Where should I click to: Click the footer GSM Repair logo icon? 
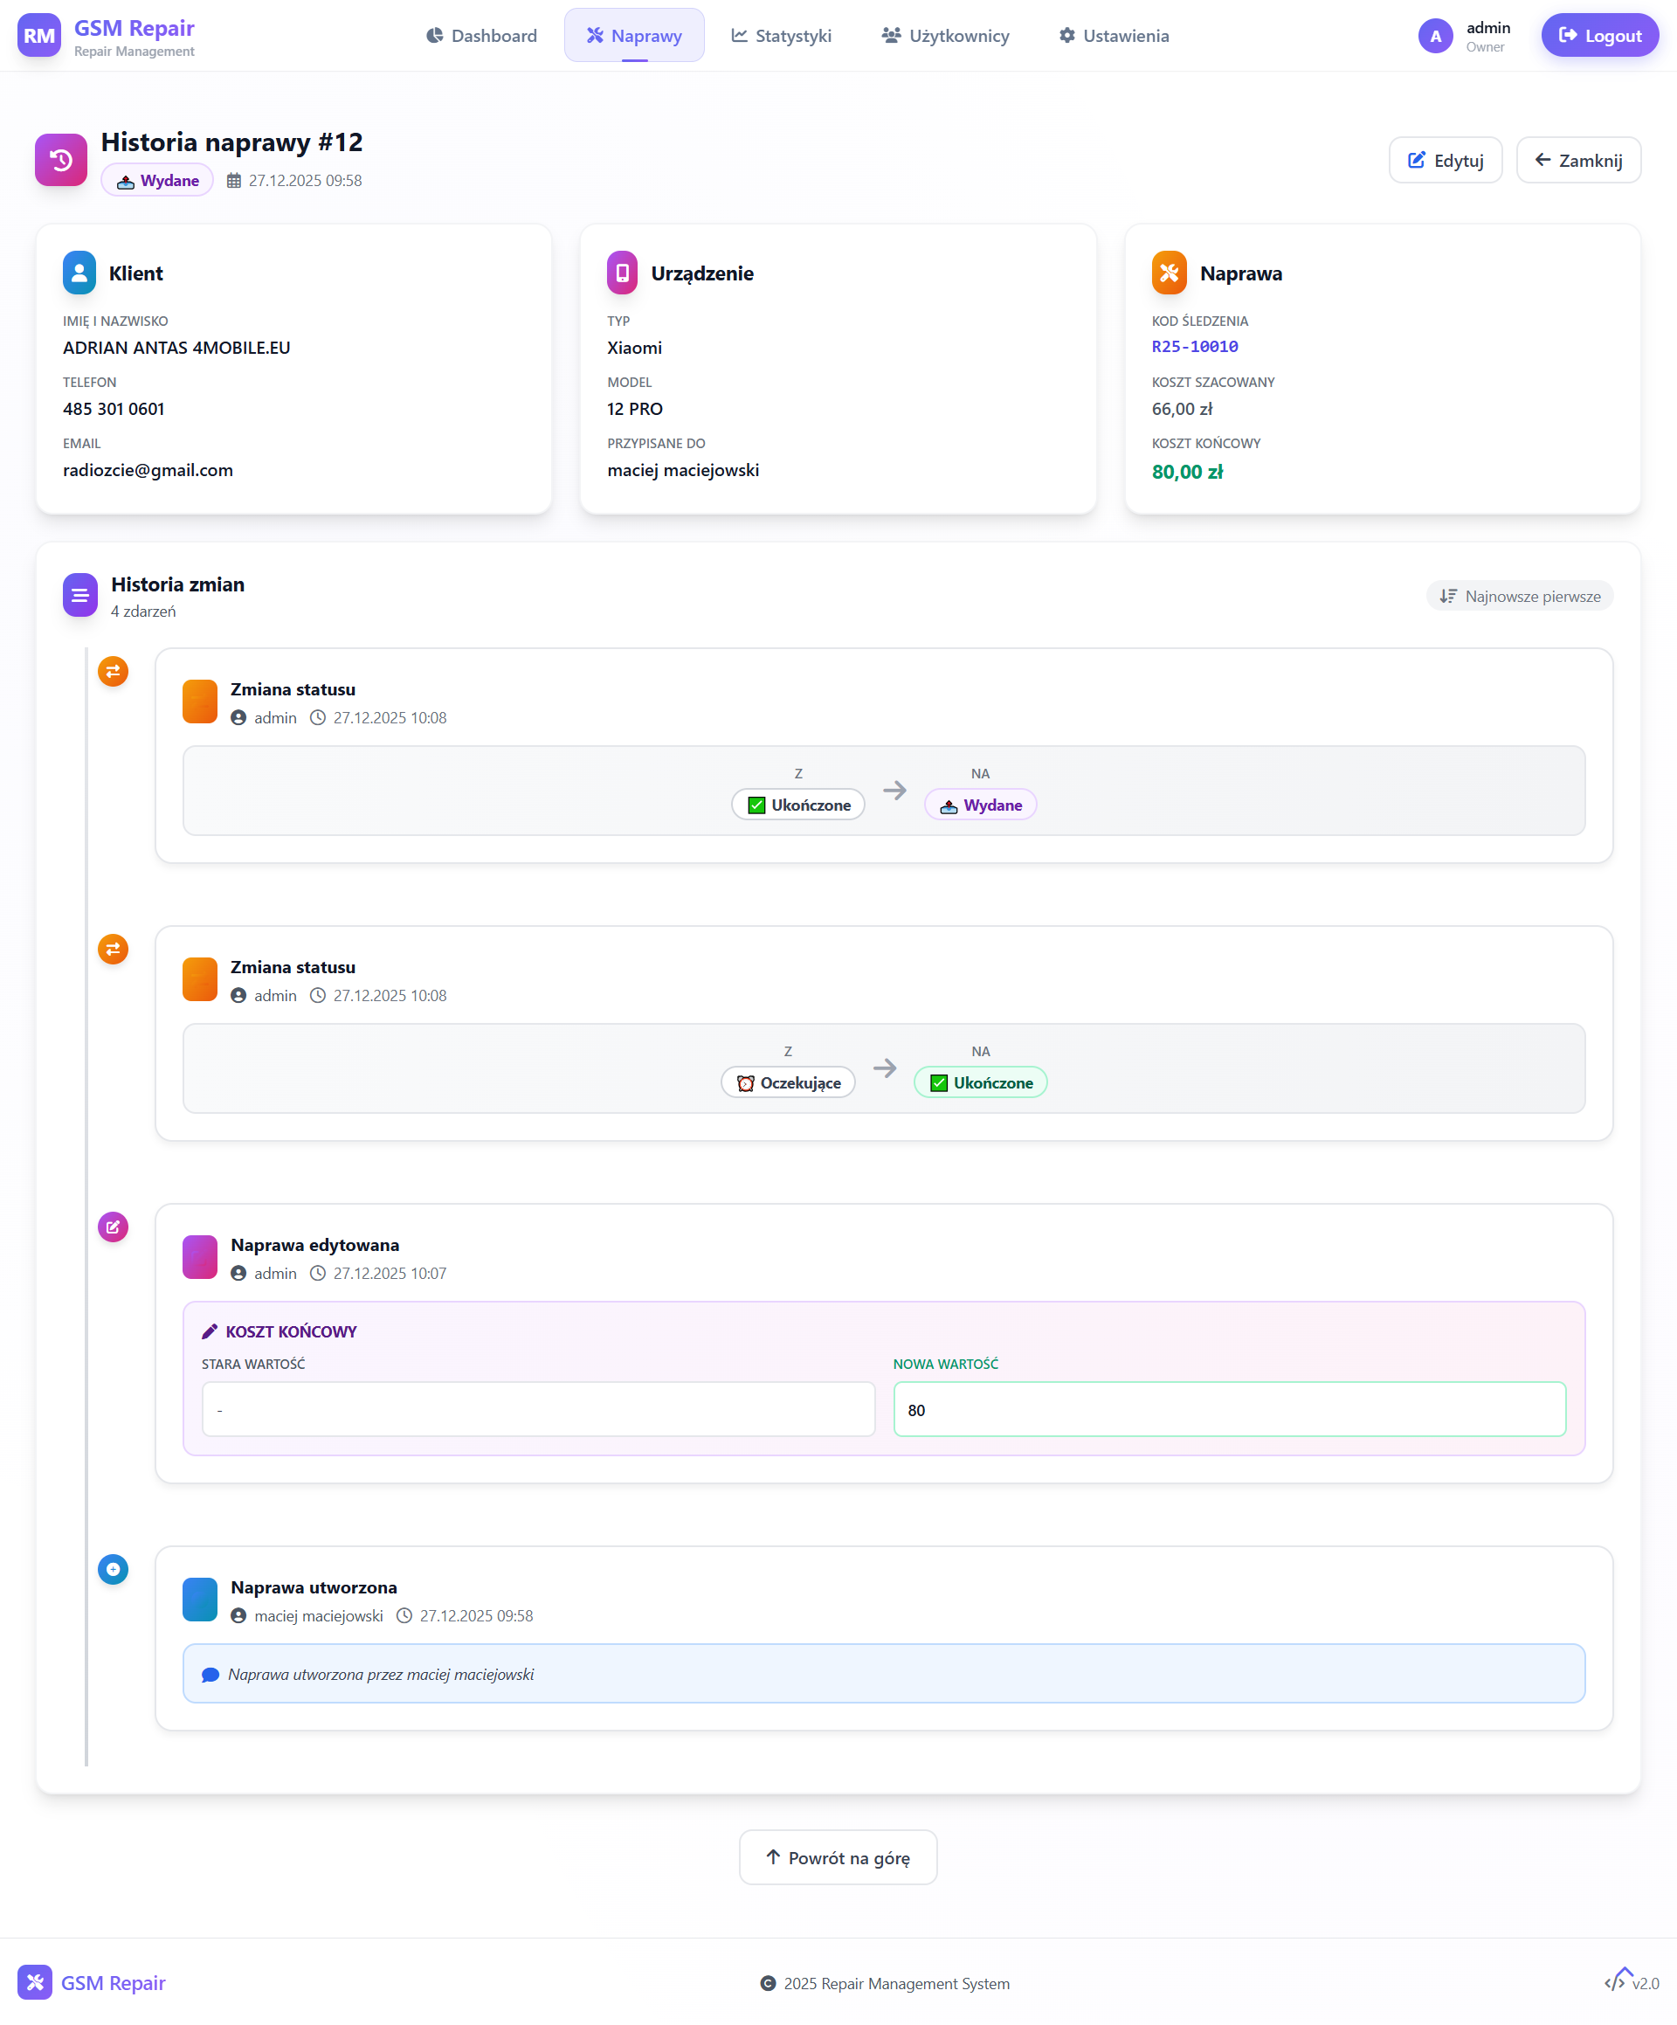(35, 1982)
